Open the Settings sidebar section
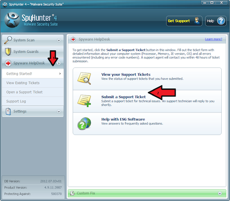 pyautogui.click(x=33, y=111)
